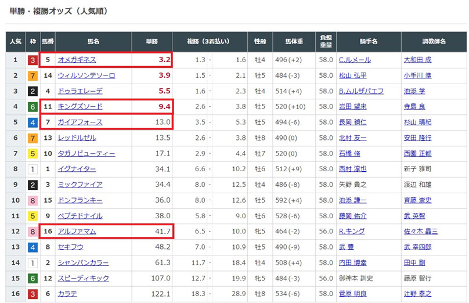This screenshot has height=303, width=469.
Task: View jockey C.ルメール profile
Action: [x=355, y=60]
